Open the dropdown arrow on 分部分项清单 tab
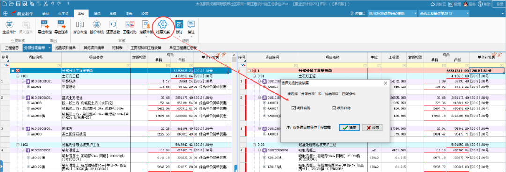 [x=49, y=48]
